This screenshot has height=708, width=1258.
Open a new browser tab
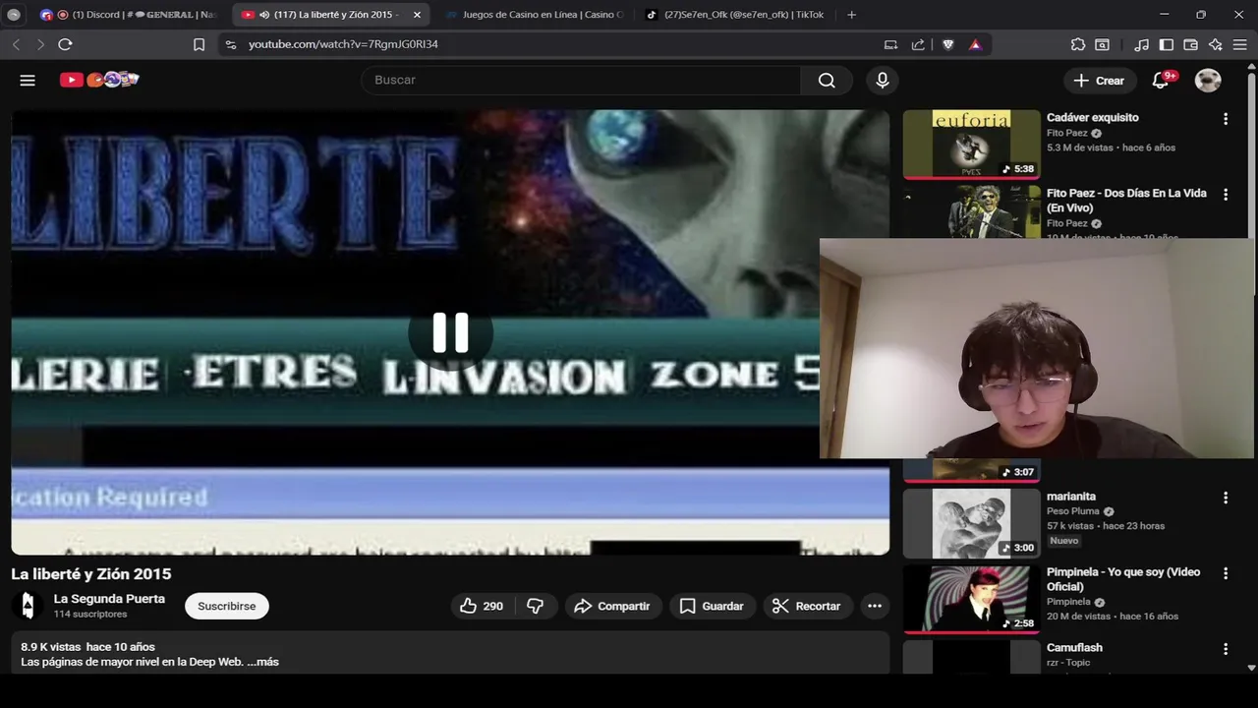[x=851, y=15]
